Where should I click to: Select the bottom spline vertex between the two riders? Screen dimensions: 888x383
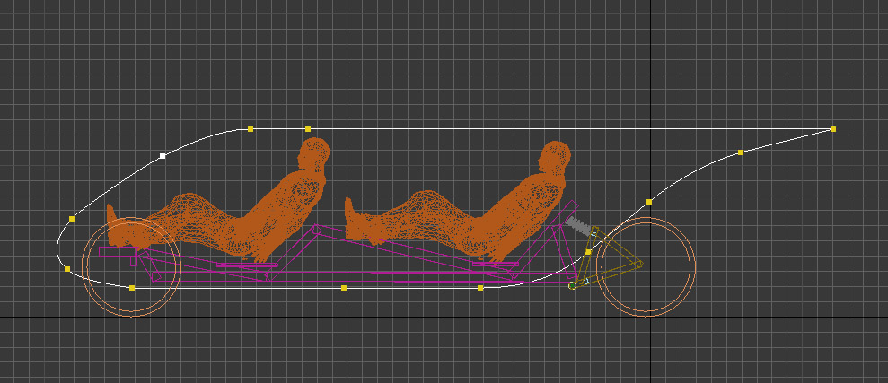(x=344, y=288)
